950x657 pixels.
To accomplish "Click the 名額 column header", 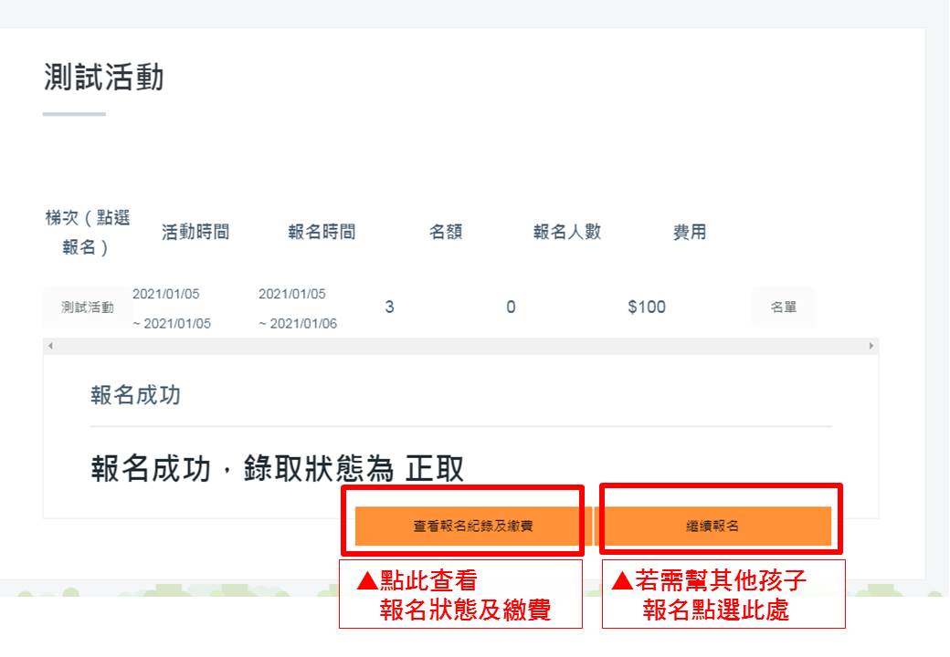I will pos(446,232).
